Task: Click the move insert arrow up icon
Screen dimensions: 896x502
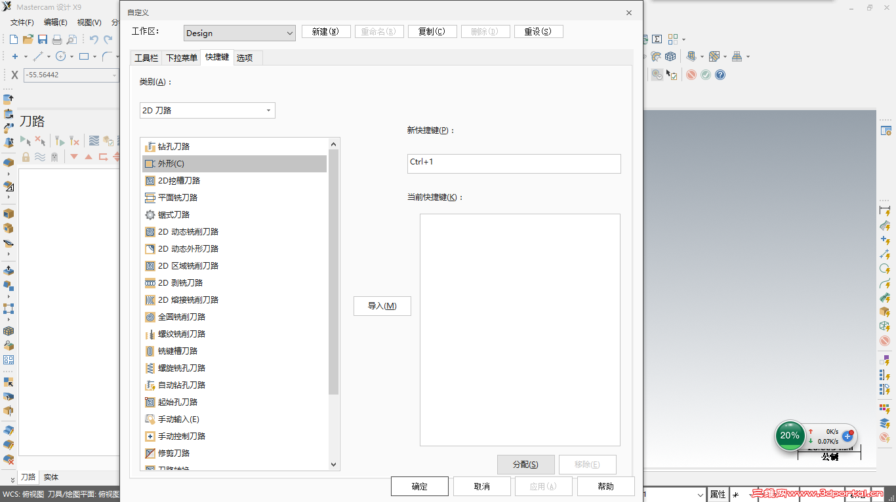Action: pyautogui.click(x=89, y=157)
